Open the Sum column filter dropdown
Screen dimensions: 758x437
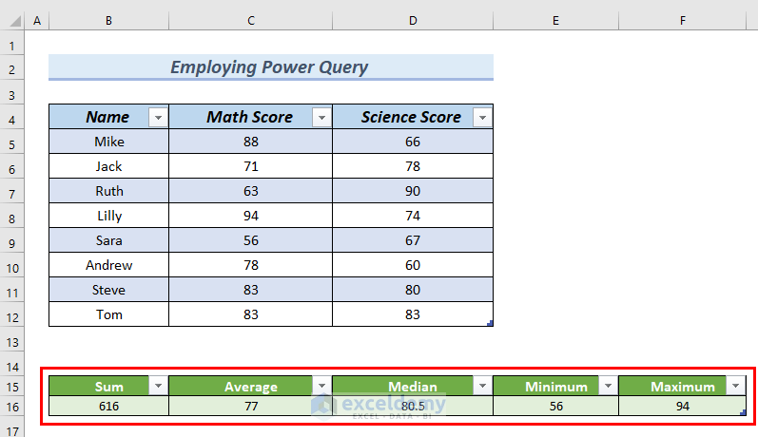[158, 386]
